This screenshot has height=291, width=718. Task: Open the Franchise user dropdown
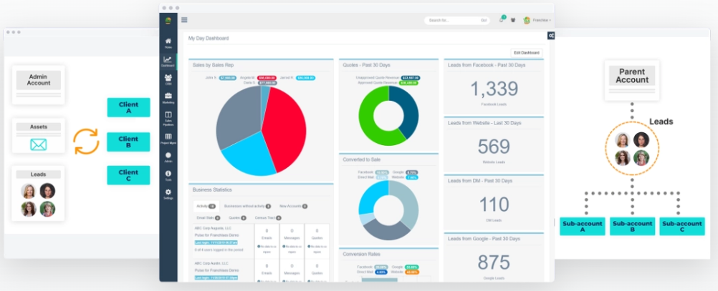pyautogui.click(x=537, y=20)
